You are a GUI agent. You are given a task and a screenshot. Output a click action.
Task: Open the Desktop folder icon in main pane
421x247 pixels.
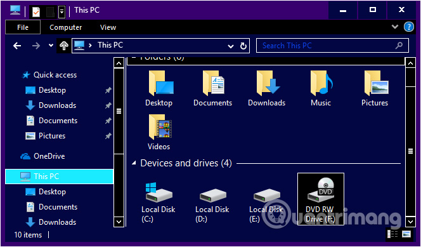[160, 88]
